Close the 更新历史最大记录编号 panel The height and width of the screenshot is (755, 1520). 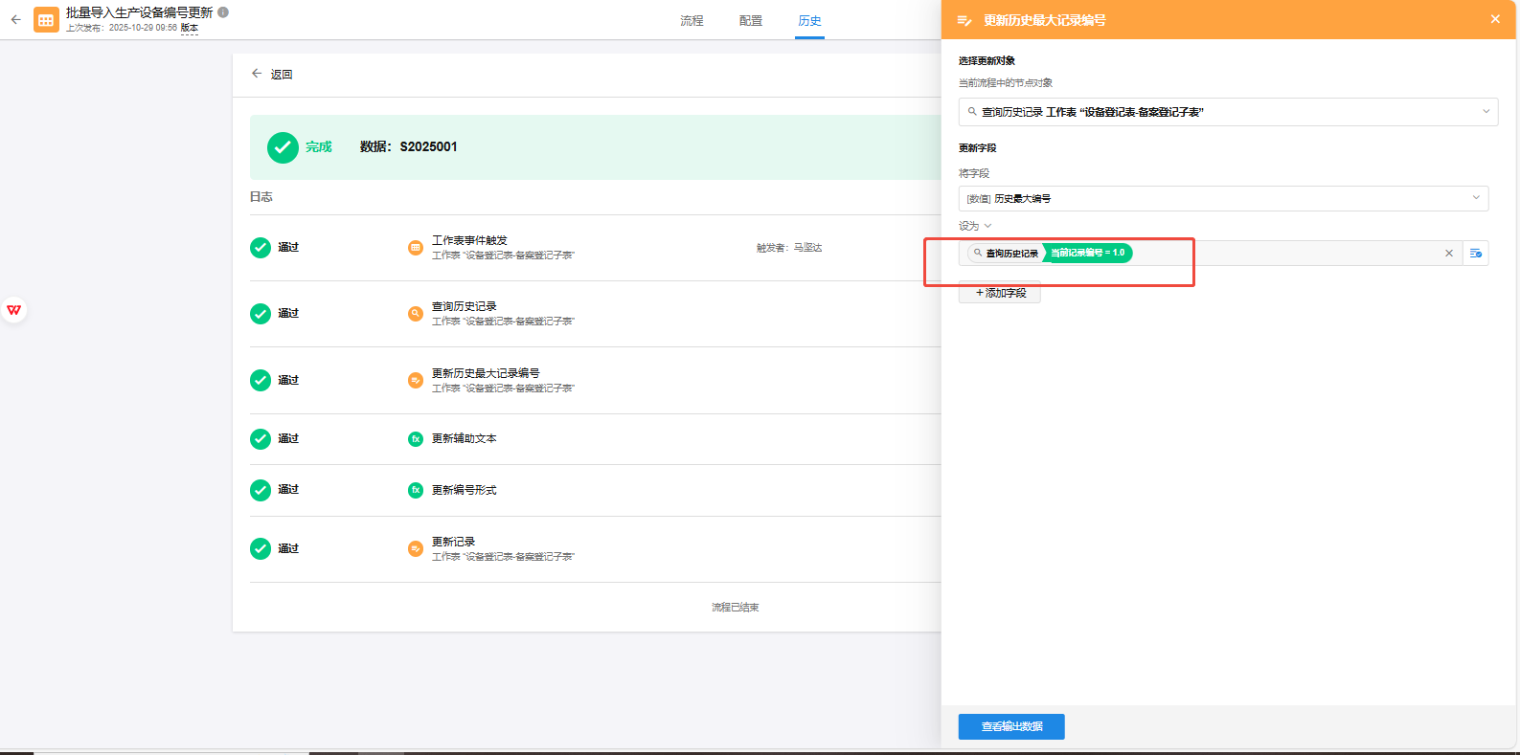(x=1495, y=19)
